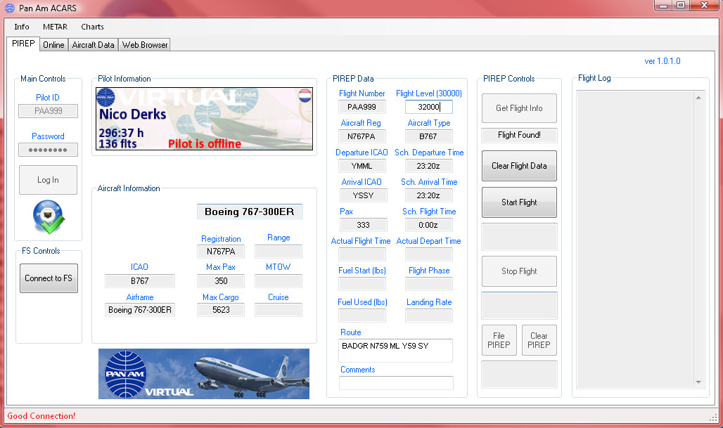Click the Flight Number field
The image size is (723, 428).
pyautogui.click(x=362, y=107)
